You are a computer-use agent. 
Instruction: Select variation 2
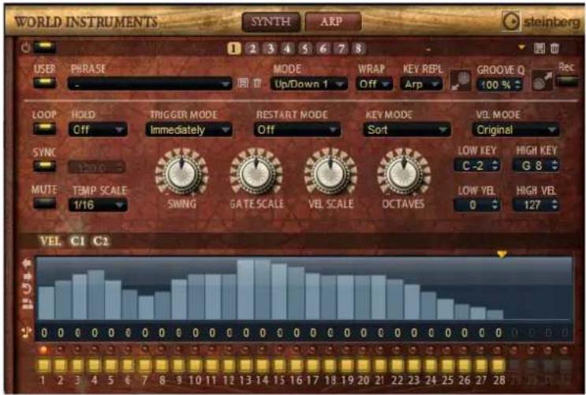252,48
